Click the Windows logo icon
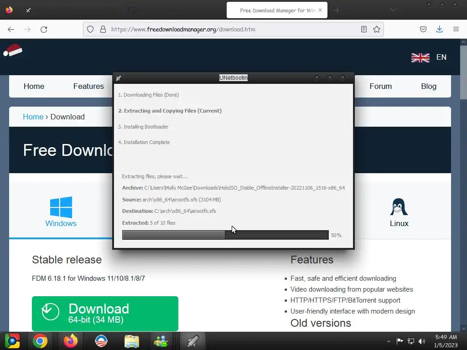This screenshot has height=350, width=467. tap(61, 207)
